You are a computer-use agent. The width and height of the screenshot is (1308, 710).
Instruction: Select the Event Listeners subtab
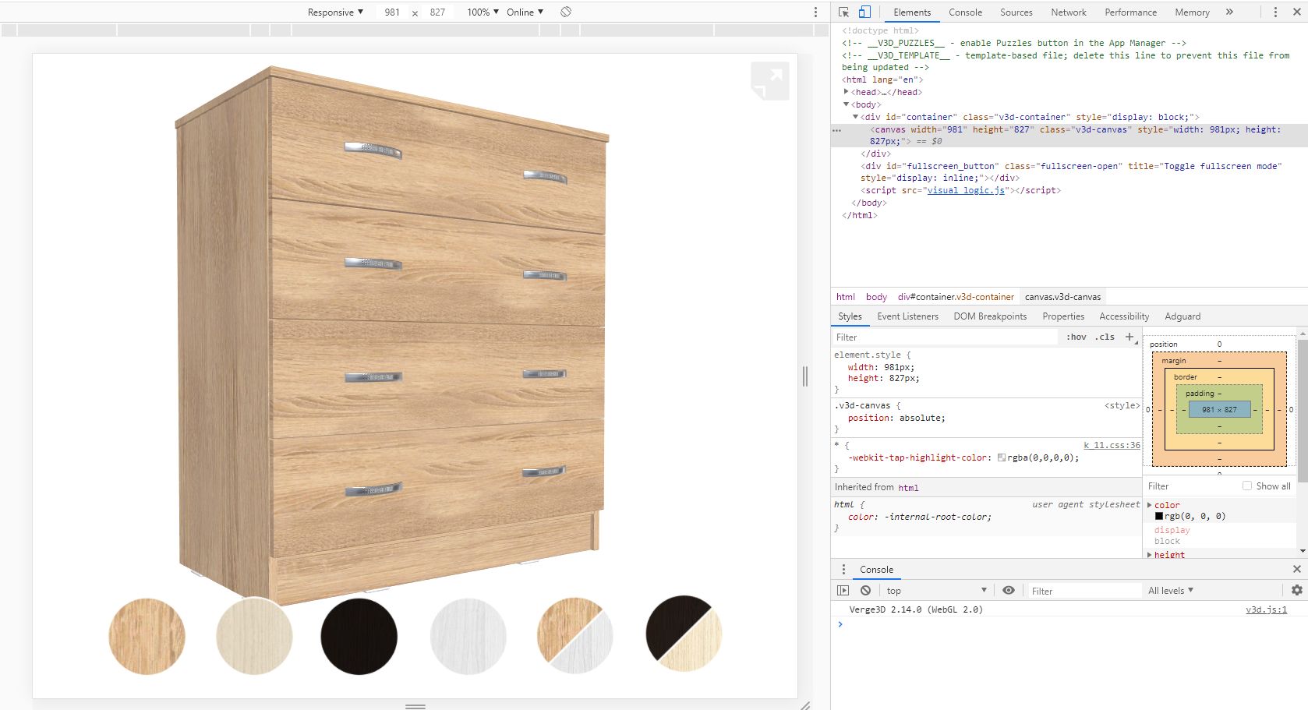(x=907, y=316)
